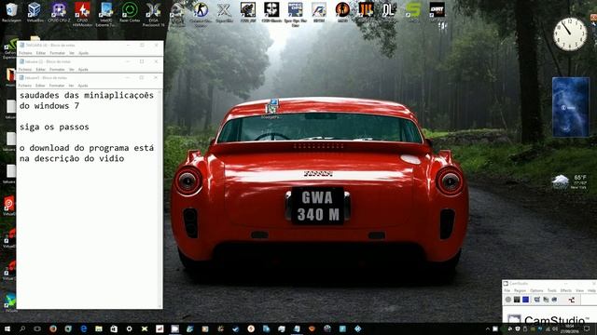The height and width of the screenshot is (335, 597).
Task: Open the CamStudio Region menu
Action: [520, 290]
